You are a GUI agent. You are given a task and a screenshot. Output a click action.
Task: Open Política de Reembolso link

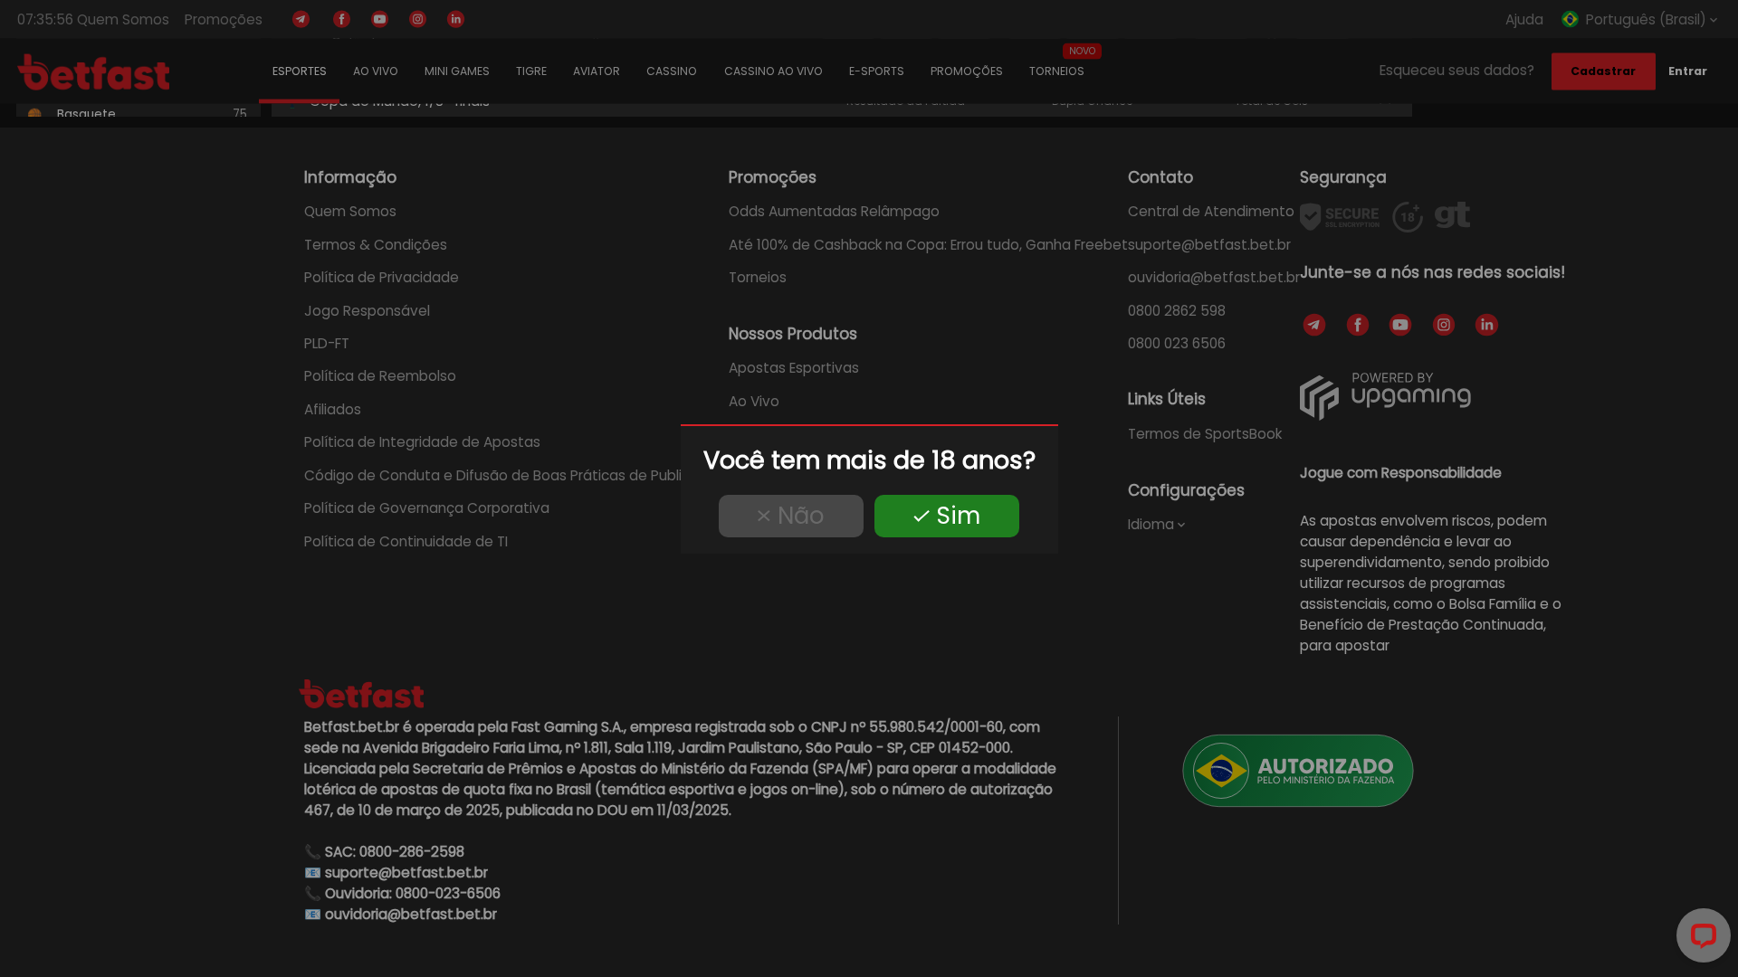380,376
